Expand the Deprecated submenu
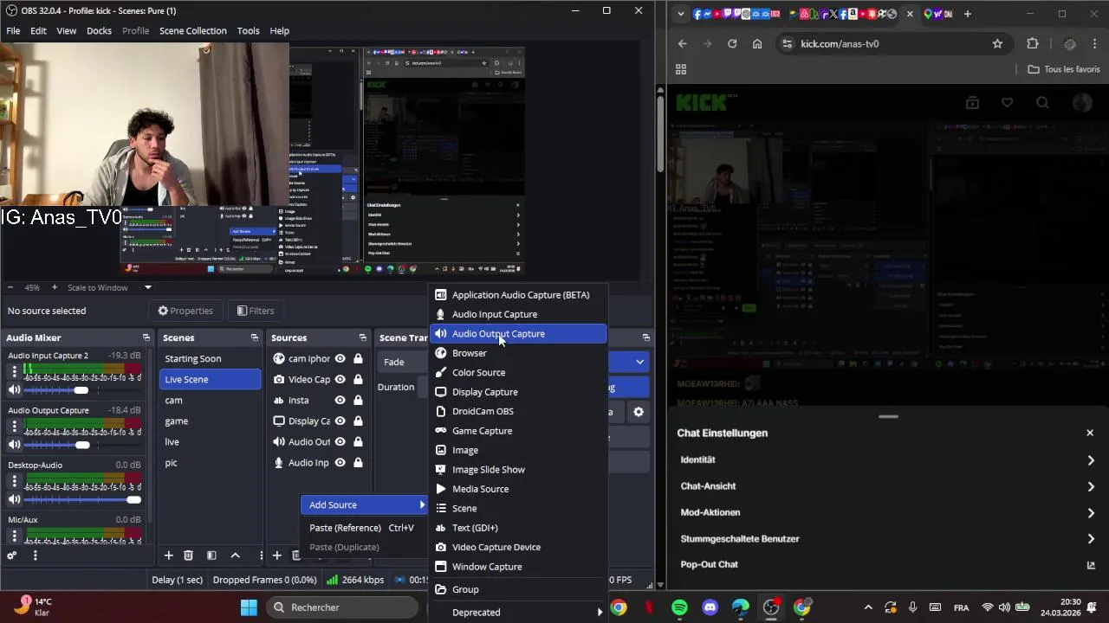This screenshot has height=623, width=1109. [519, 612]
